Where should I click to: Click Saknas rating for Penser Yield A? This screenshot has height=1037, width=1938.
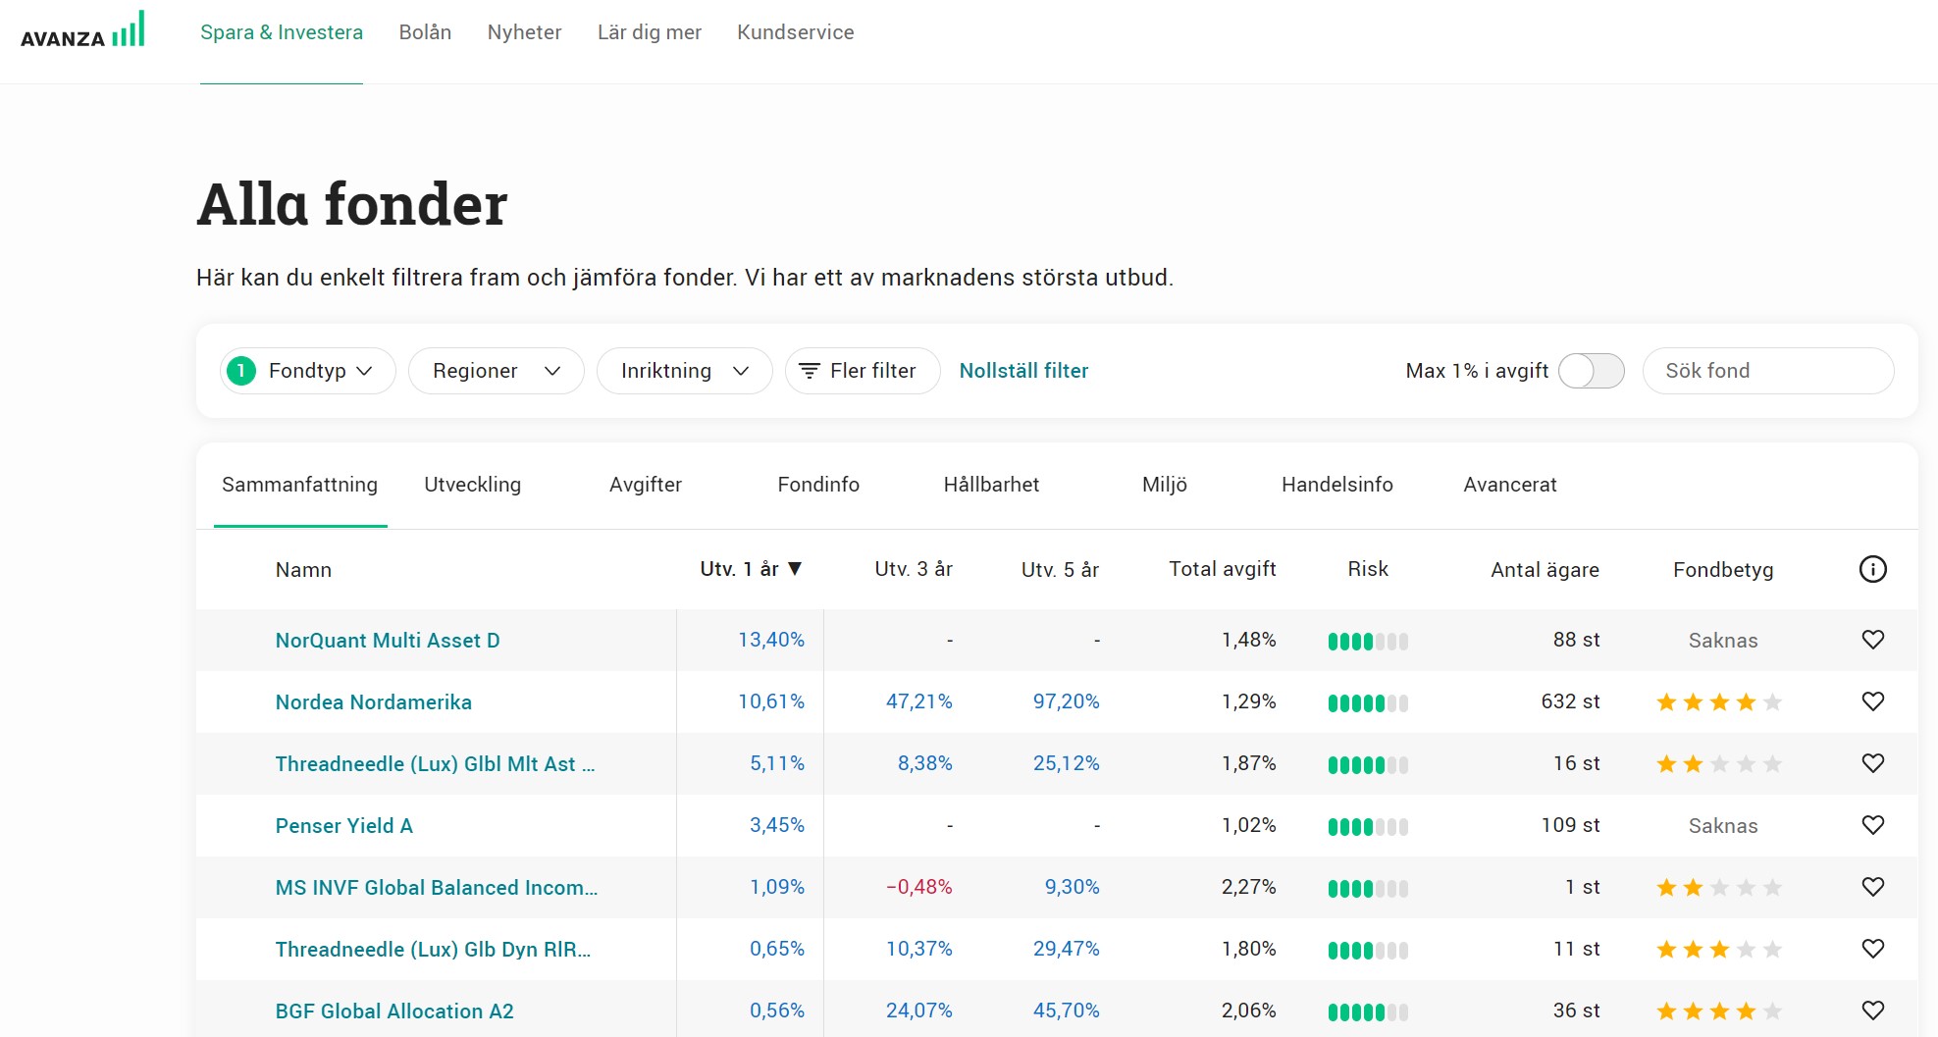click(1723, 826)
